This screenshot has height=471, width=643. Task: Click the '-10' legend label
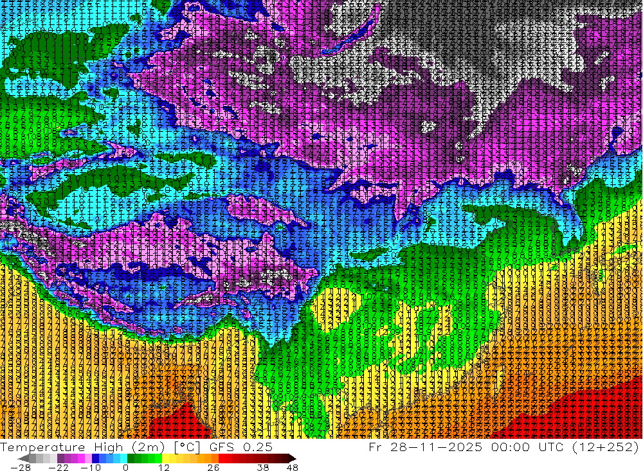click(91, 468)
